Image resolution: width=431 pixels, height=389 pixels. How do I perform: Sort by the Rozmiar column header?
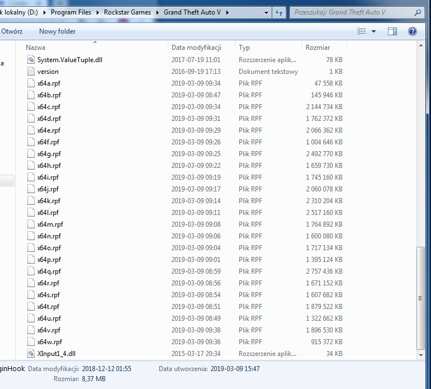coord(324,48)
